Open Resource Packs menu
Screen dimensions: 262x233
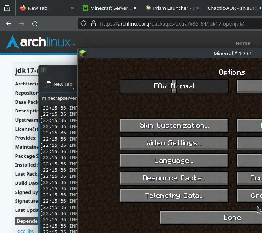(174, 178)
